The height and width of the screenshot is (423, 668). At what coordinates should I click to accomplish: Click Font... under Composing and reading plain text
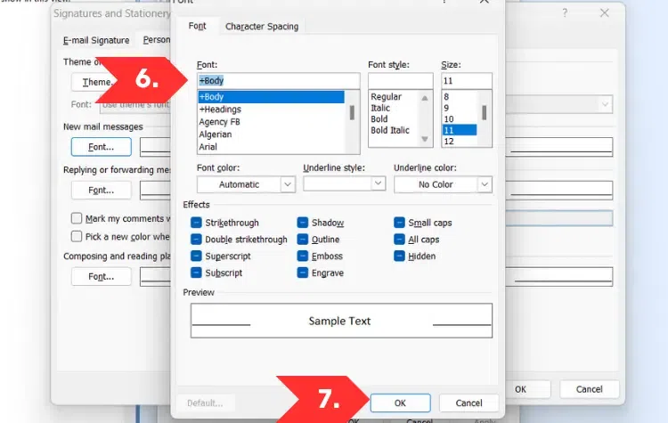pyautogui.click(x=101, y=276)
